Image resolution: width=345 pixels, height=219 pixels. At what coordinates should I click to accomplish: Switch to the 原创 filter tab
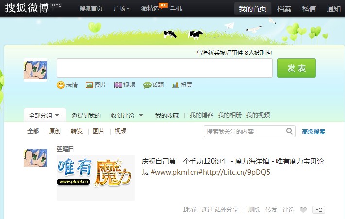point(55,131)
